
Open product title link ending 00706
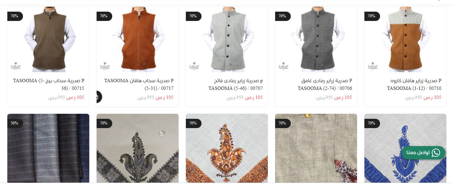325,85
